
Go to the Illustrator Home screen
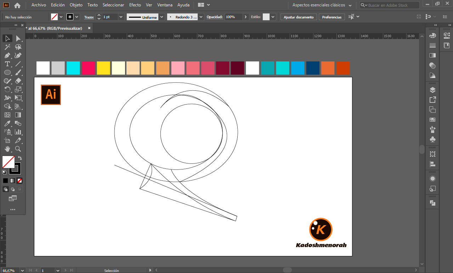[17, 5]
